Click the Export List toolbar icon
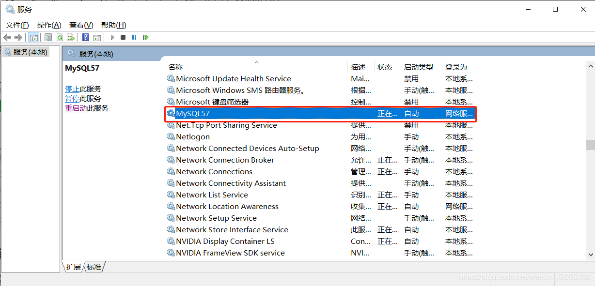 click(x=71, y=37)
